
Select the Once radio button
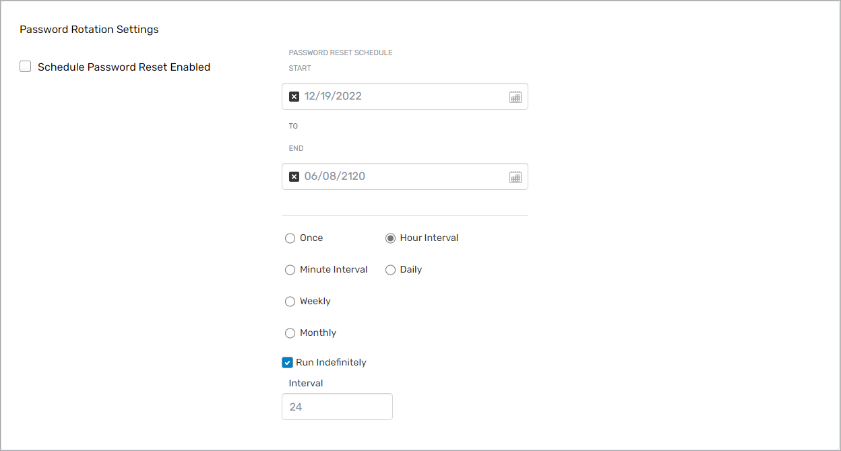[290, 238]
